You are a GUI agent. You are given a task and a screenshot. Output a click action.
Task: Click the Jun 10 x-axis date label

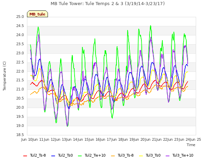coord(27,139)
